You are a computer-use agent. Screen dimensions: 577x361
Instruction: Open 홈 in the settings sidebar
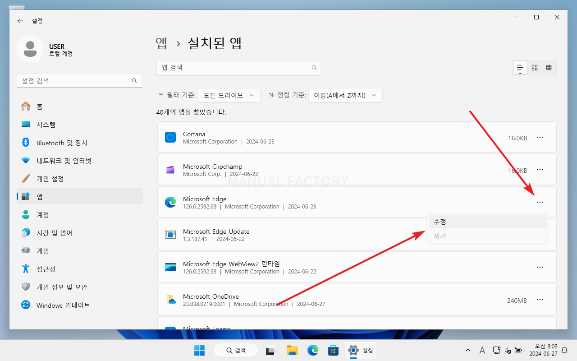click(80, 106)
